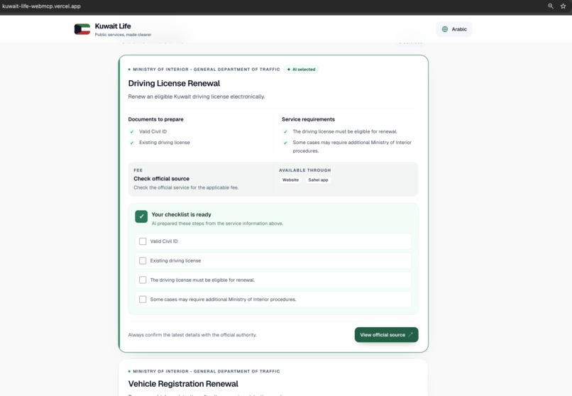Click Check the official service for the applicable fee text
The width and height of the screenshot is (572, 396).
pyautogui.click(x=186, y=187)
